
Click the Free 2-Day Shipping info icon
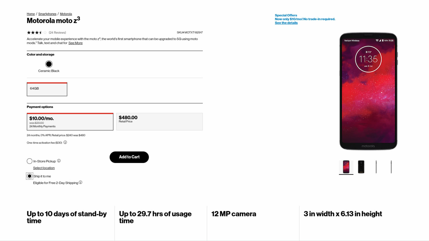click(x=80, y=182)
